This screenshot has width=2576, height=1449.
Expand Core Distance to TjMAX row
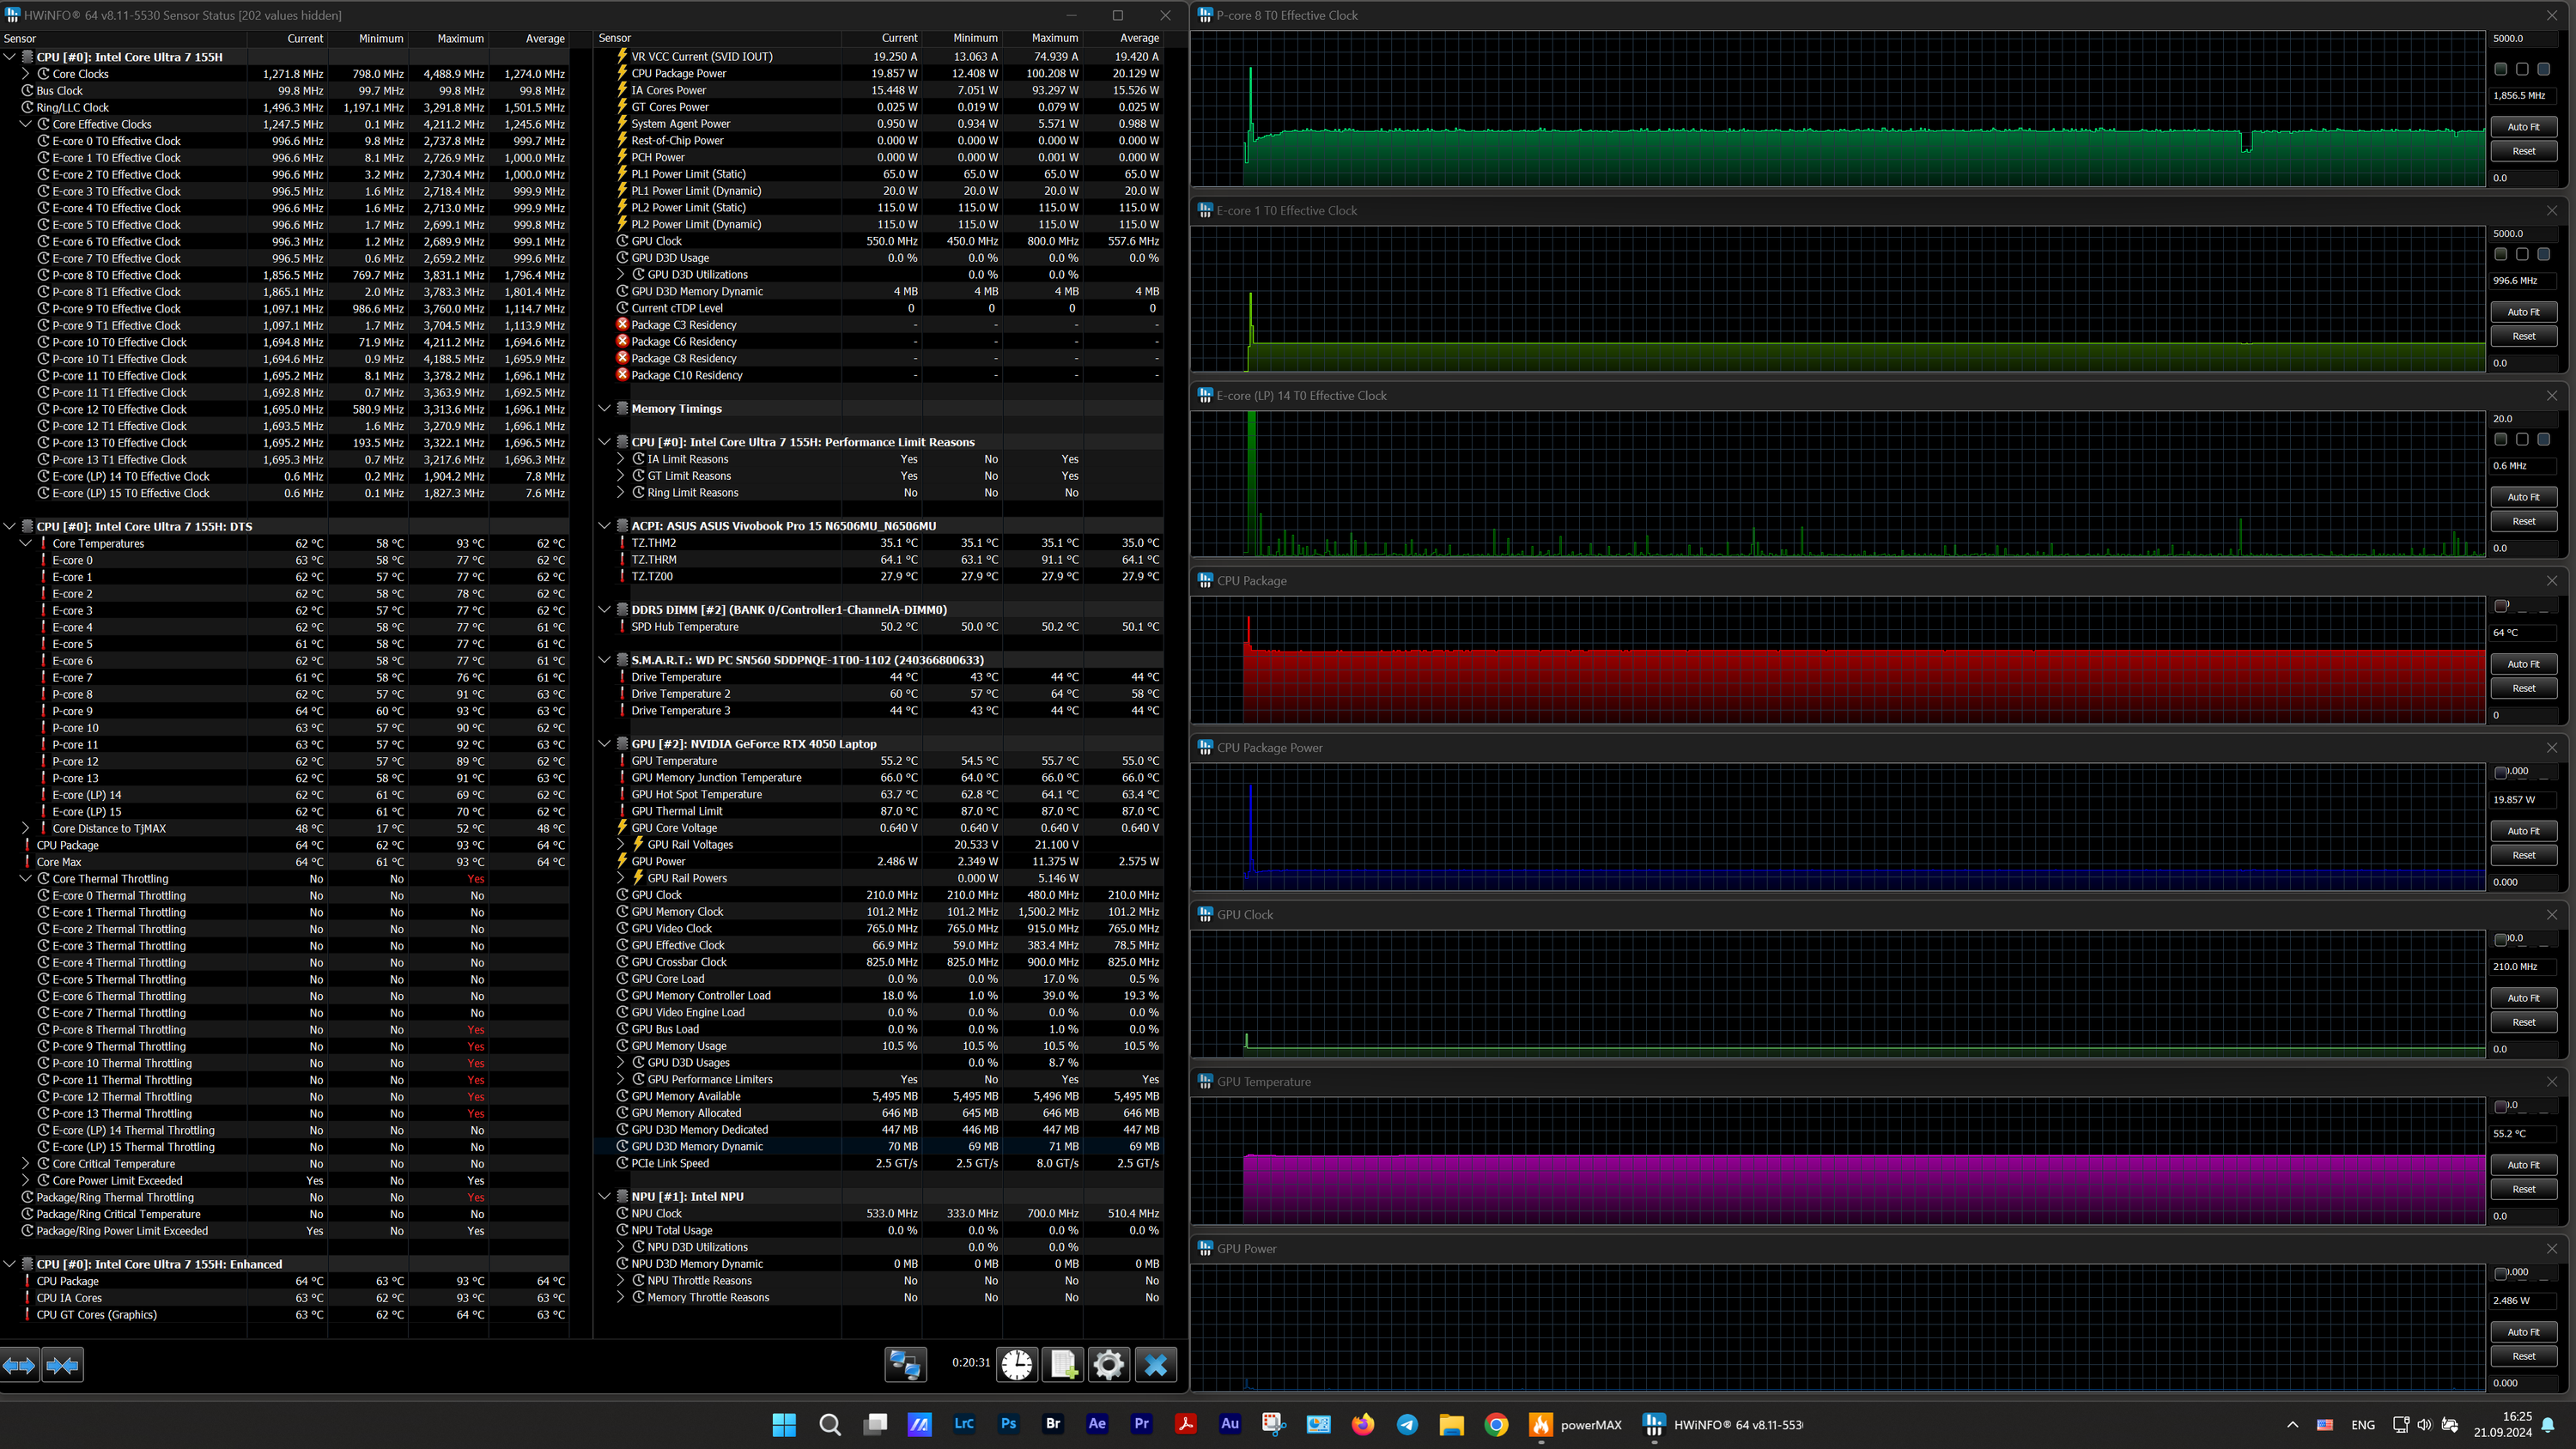coord(26,828)
